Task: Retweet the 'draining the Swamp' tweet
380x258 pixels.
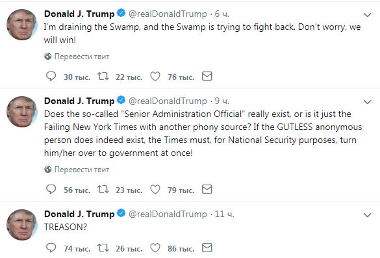Action: click(103, 77)
